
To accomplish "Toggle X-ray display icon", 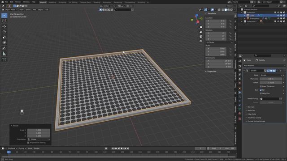I will tap(219, 10).
